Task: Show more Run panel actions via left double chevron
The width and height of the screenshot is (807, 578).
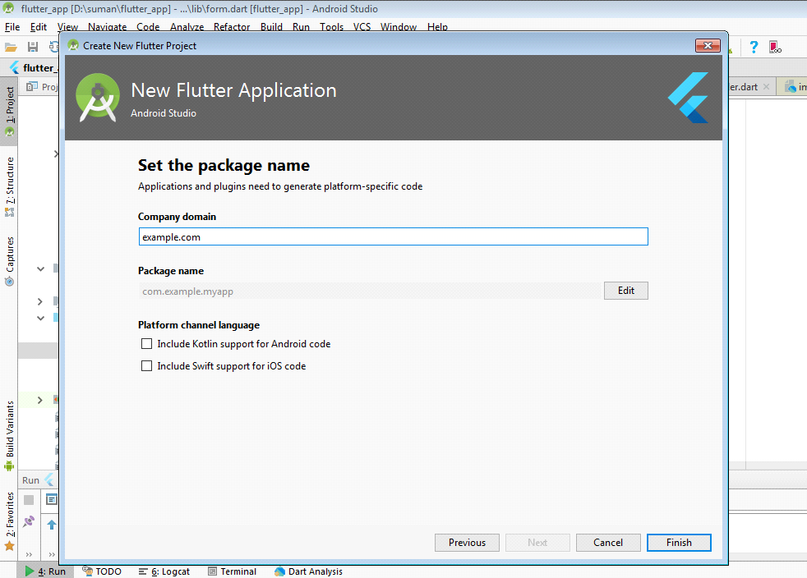Action: (x=29, y=554)
